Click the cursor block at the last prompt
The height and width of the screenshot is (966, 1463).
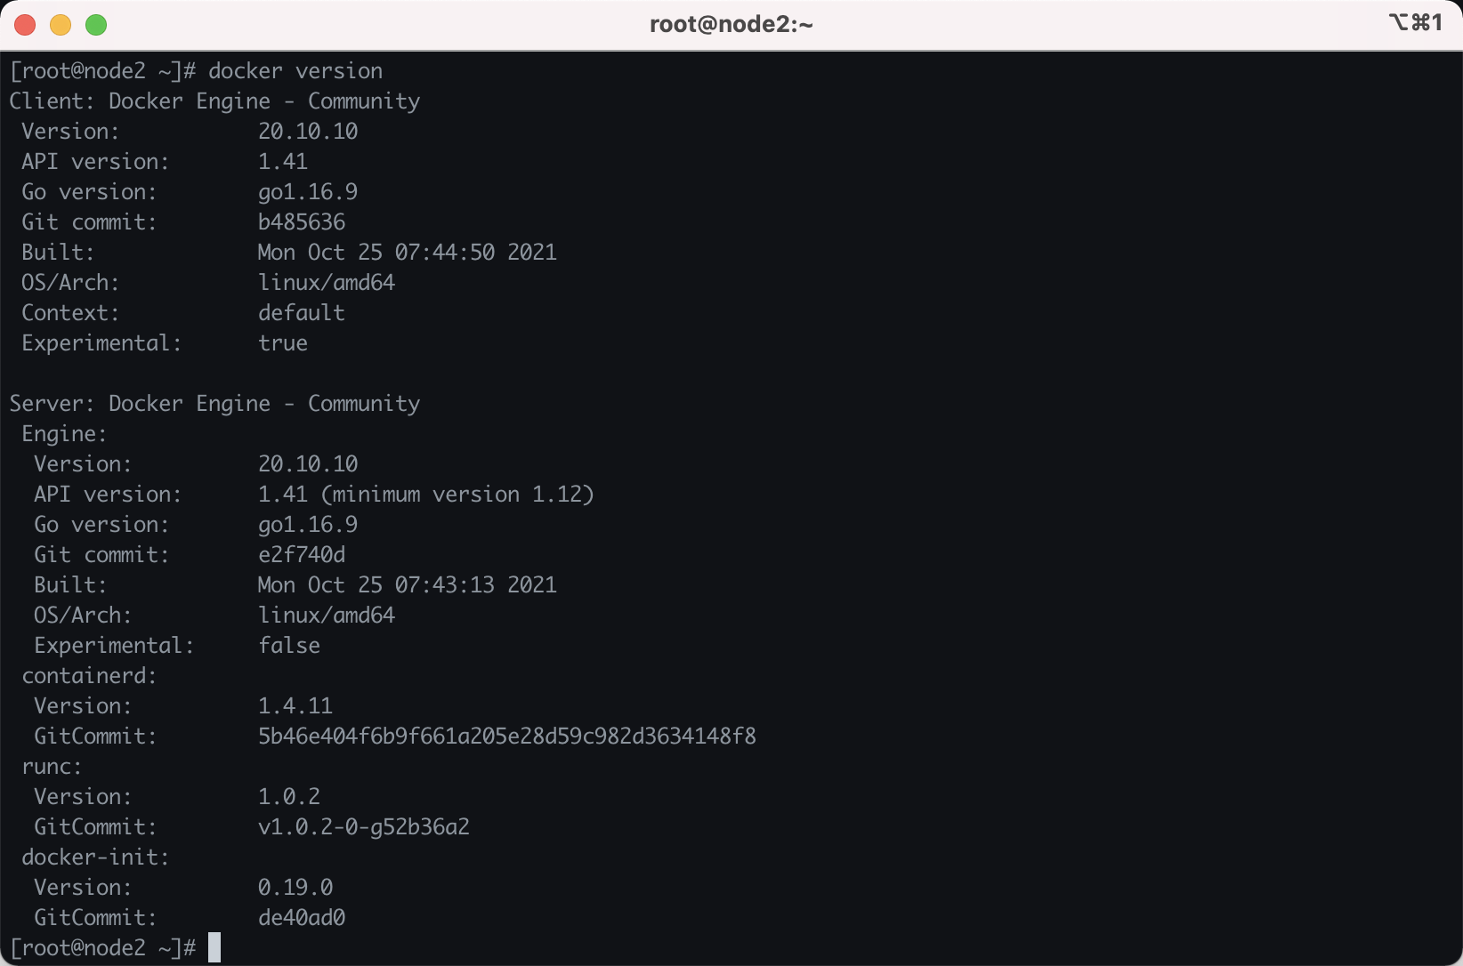tap(214, 947)
